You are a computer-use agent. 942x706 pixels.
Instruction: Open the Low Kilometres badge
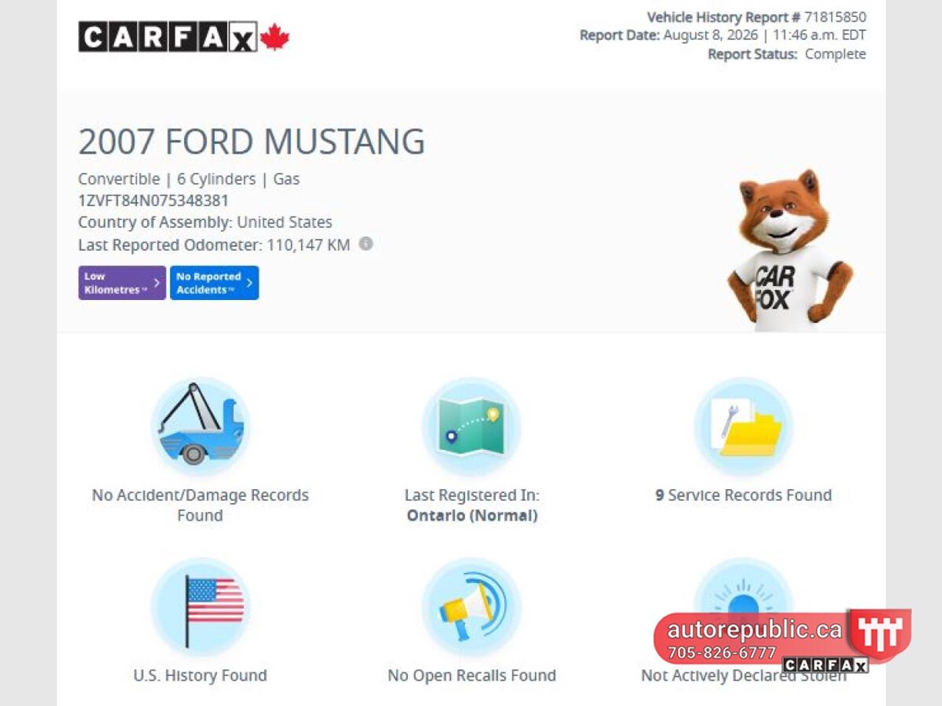point(122,283)
